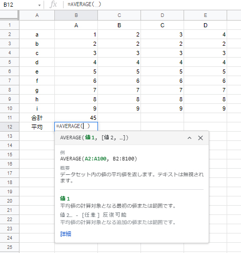Click empty cell C11 in 合計 row
This screenshot has height=253, width=241.
coord(119,118)
